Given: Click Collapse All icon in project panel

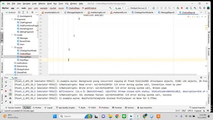Looking at the screenshot, I should (27, 12).
